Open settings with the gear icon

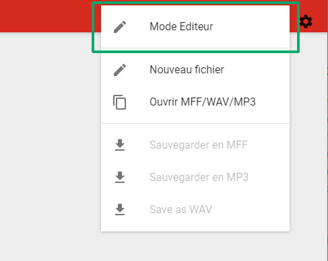(306, 22)
